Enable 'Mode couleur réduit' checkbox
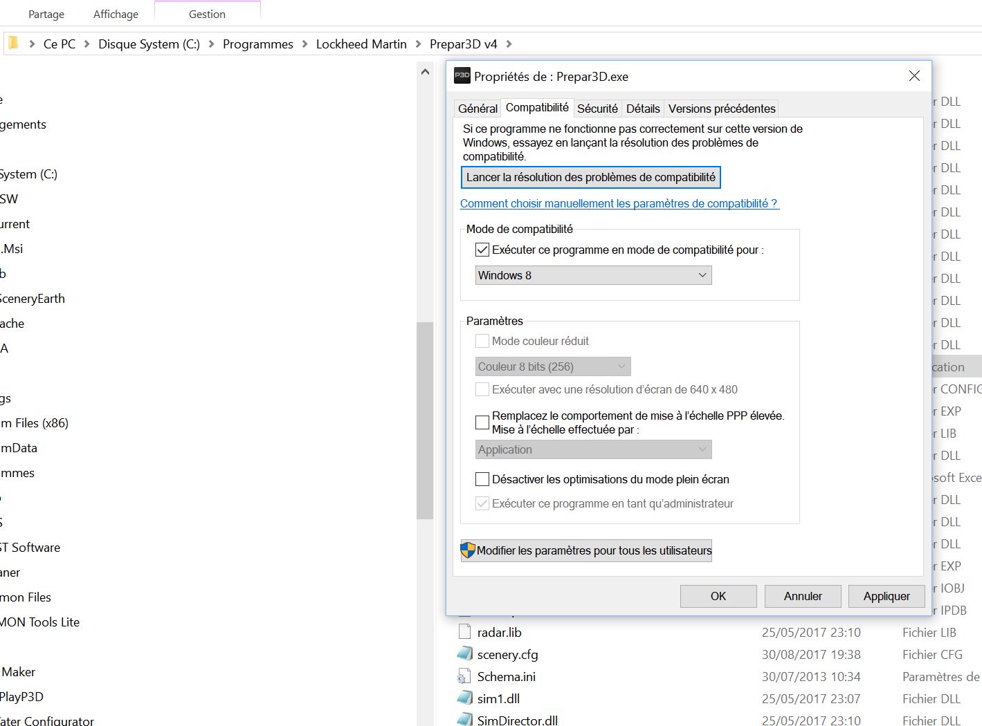Image resolution: width=982 pixels, height=726 pixels. click(x=482, y=341)
